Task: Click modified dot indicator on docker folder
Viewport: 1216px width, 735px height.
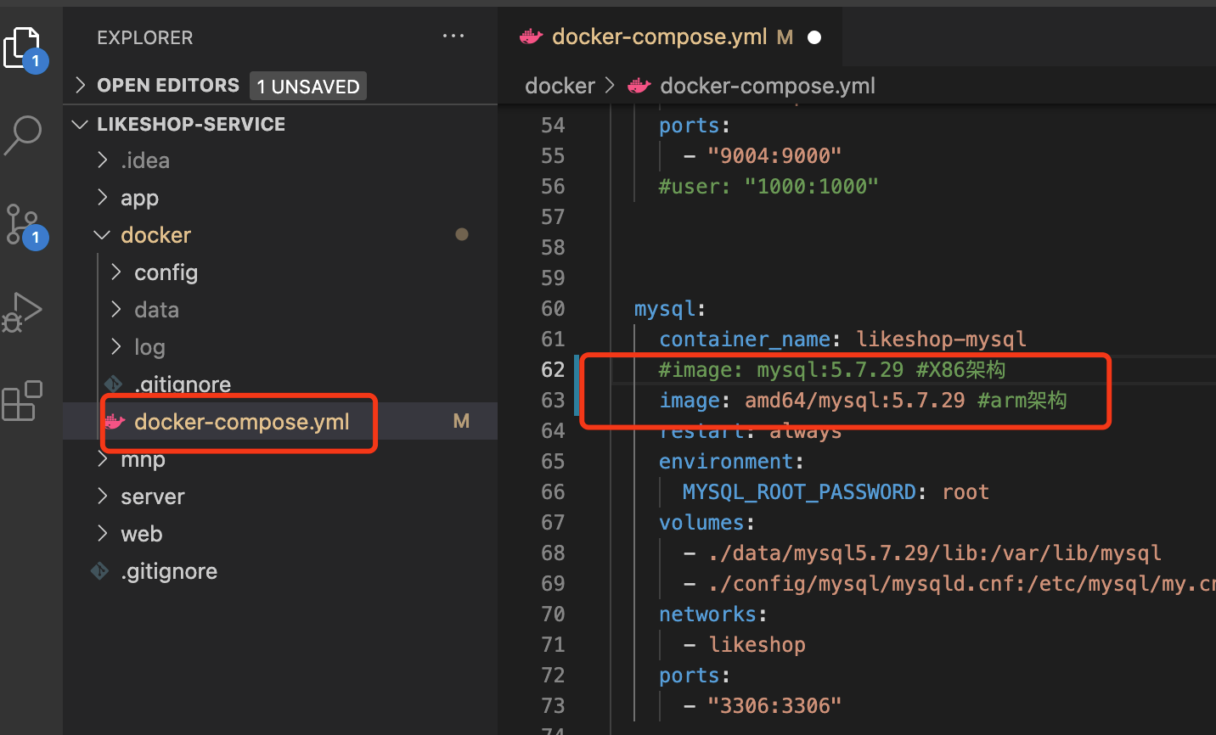Action: tap(462, 234)
